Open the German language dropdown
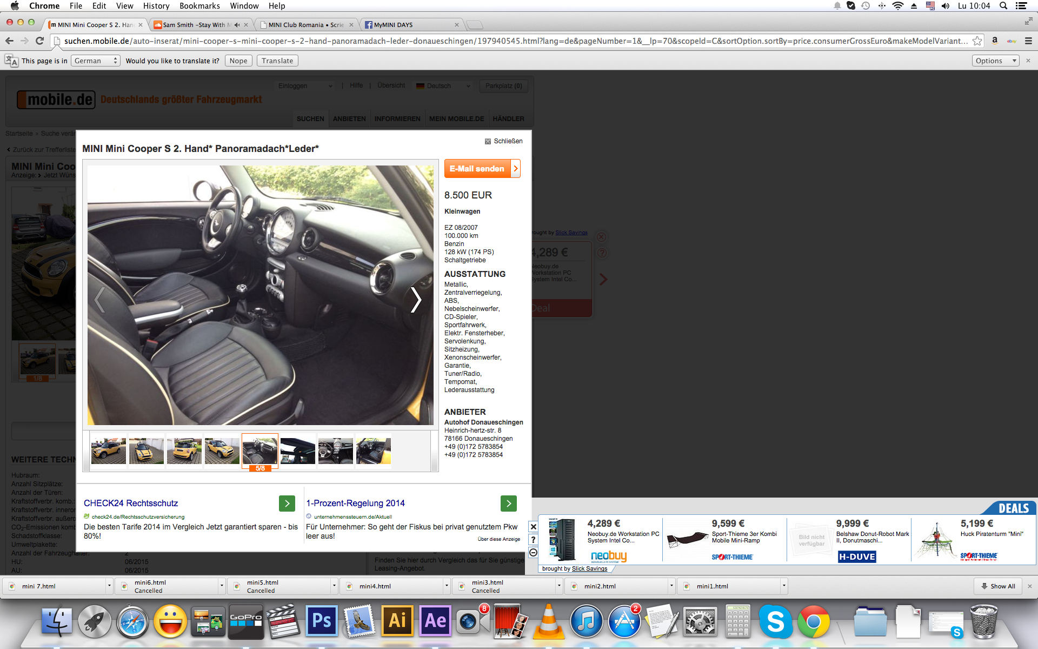The width and height of the screenshot is (1038, 649). tap(96, 61)
